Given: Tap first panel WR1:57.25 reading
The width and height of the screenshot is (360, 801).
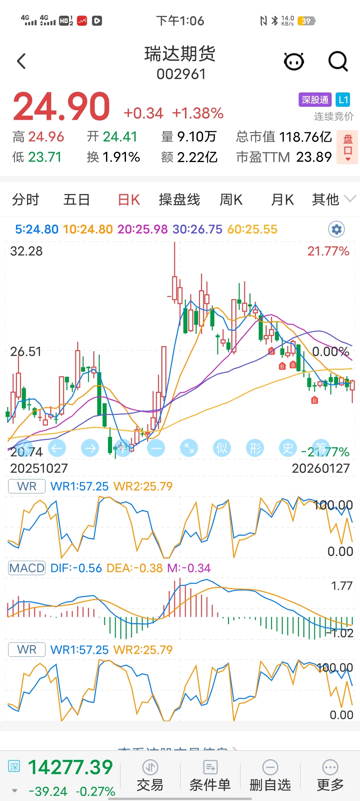Looking at the screenshot, I should 79,486.
